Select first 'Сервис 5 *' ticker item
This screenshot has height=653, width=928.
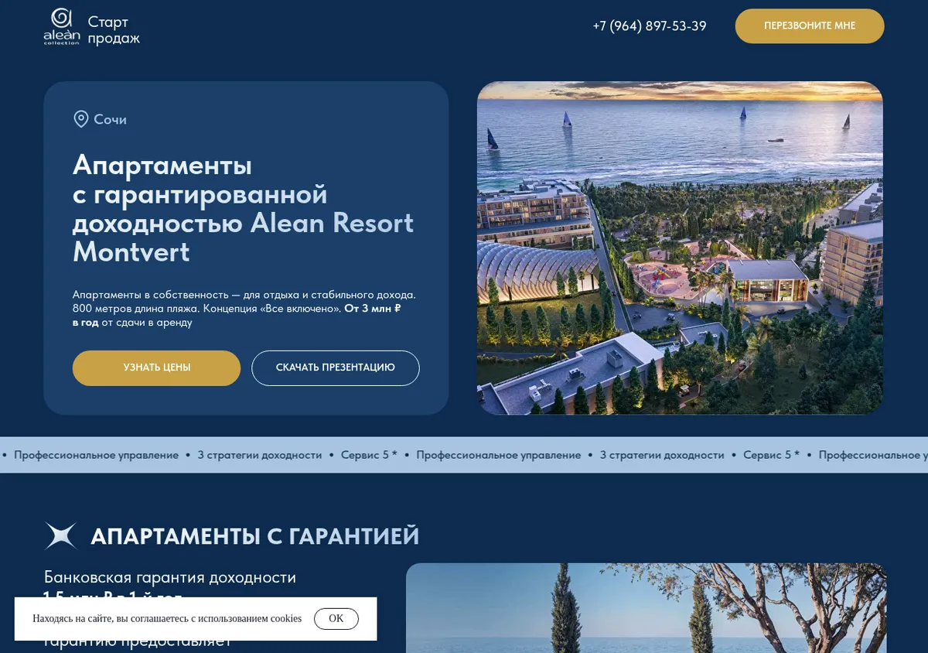tap(369, 455)
